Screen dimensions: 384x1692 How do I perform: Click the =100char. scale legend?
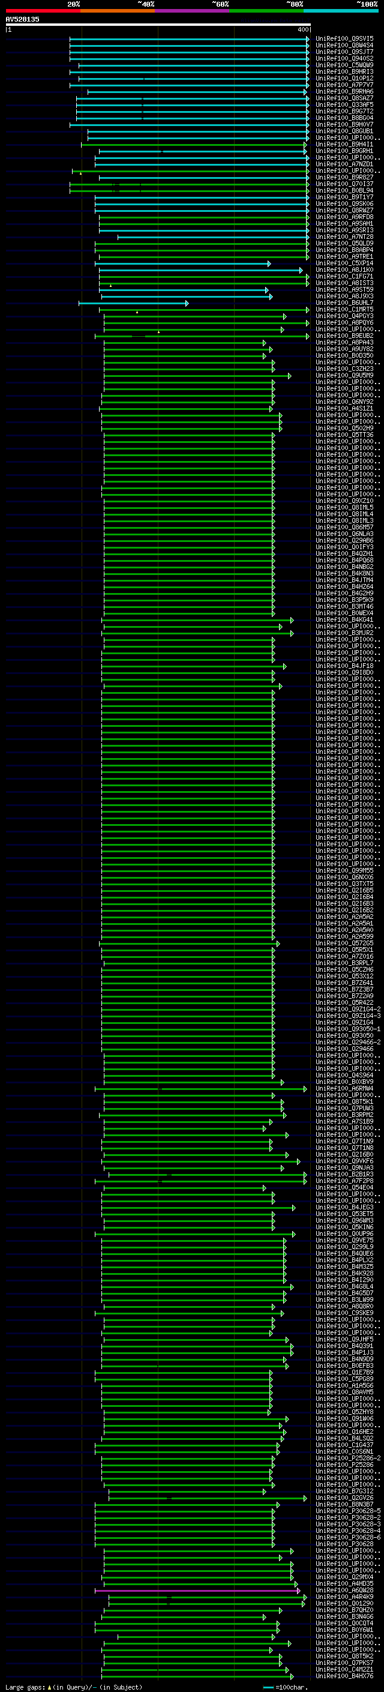click(286, 1687)
